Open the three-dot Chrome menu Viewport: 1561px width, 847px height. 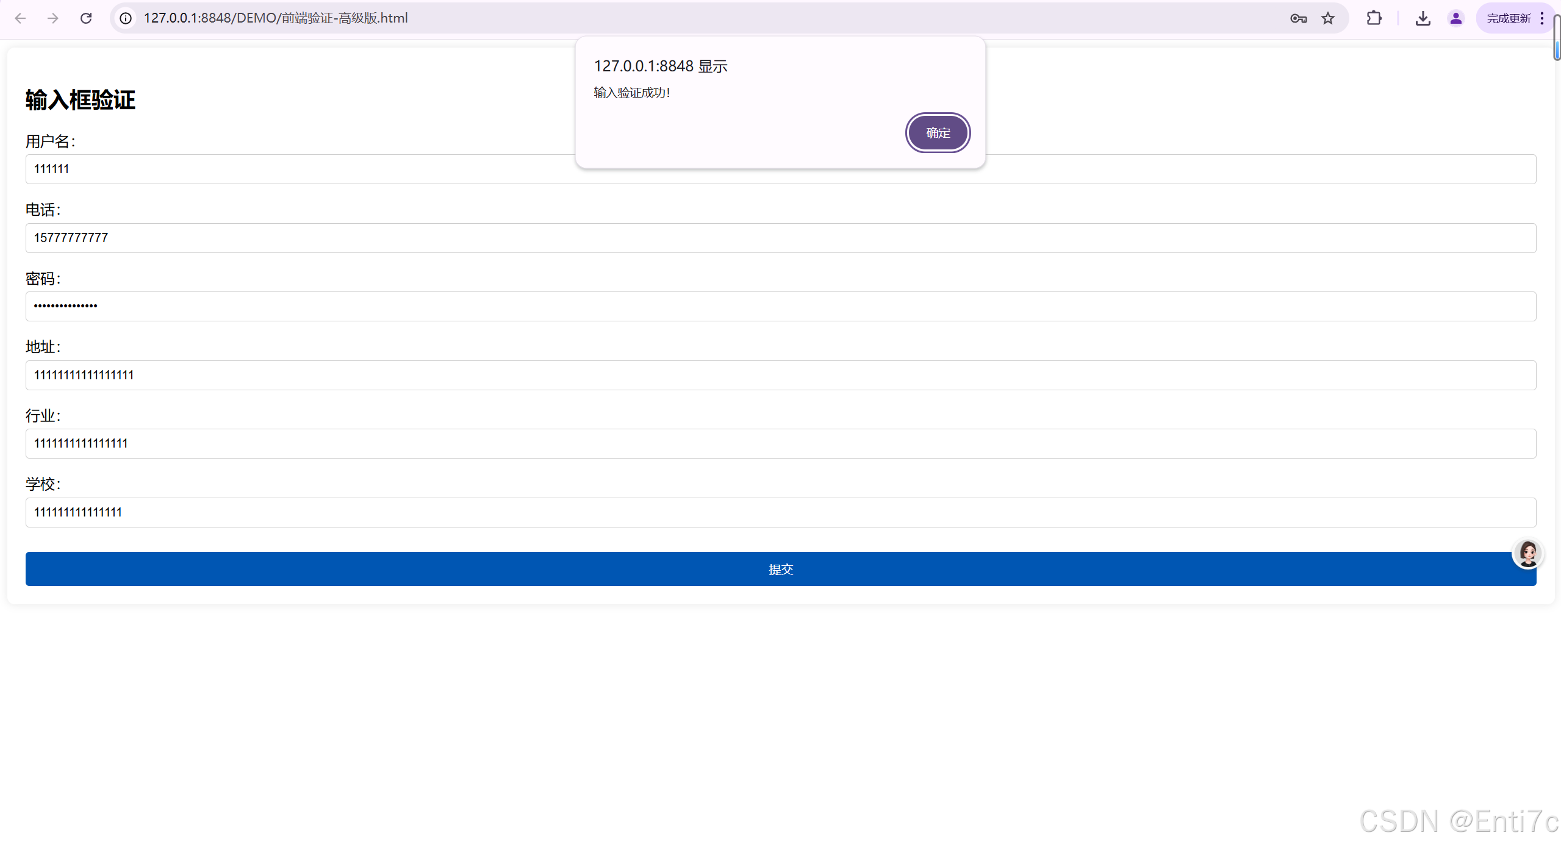(x=1542, y=18)
